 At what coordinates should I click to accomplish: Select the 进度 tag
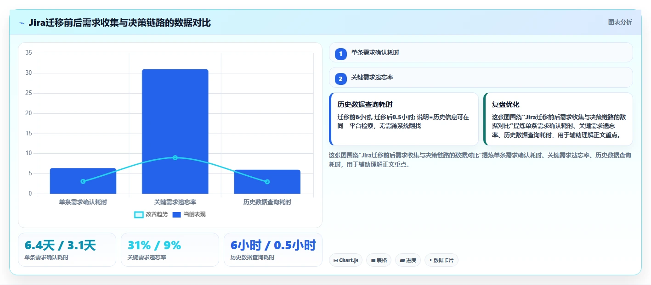tap(408, 260)
